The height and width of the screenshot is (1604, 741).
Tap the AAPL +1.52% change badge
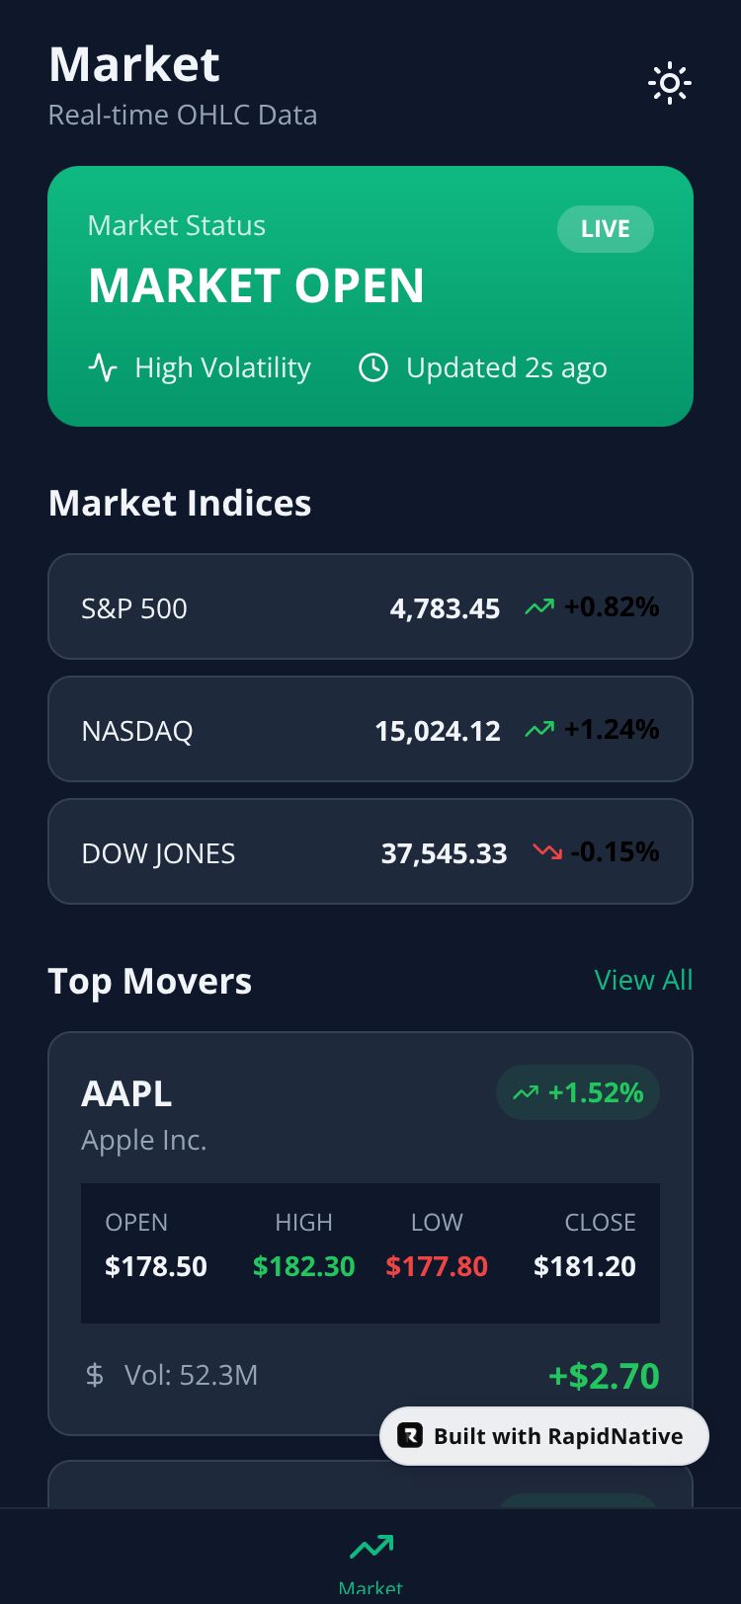[578, 1092]
